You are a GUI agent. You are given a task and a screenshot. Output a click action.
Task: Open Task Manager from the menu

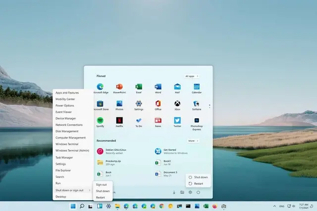click(64, 158)
